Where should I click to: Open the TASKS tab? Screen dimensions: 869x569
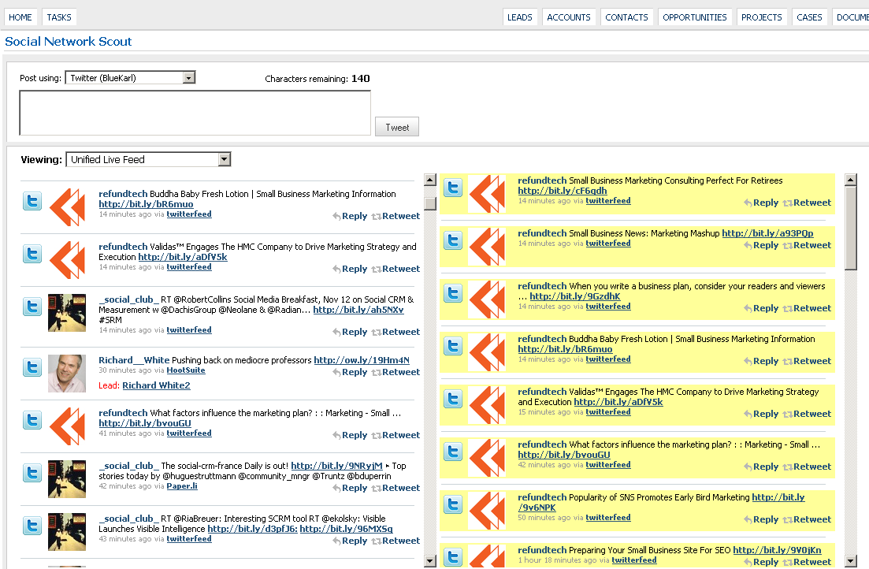tap(59, 17)
